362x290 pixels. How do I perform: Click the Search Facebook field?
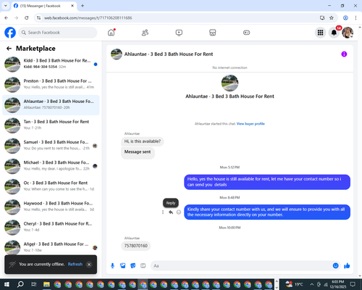pos(58,33)
